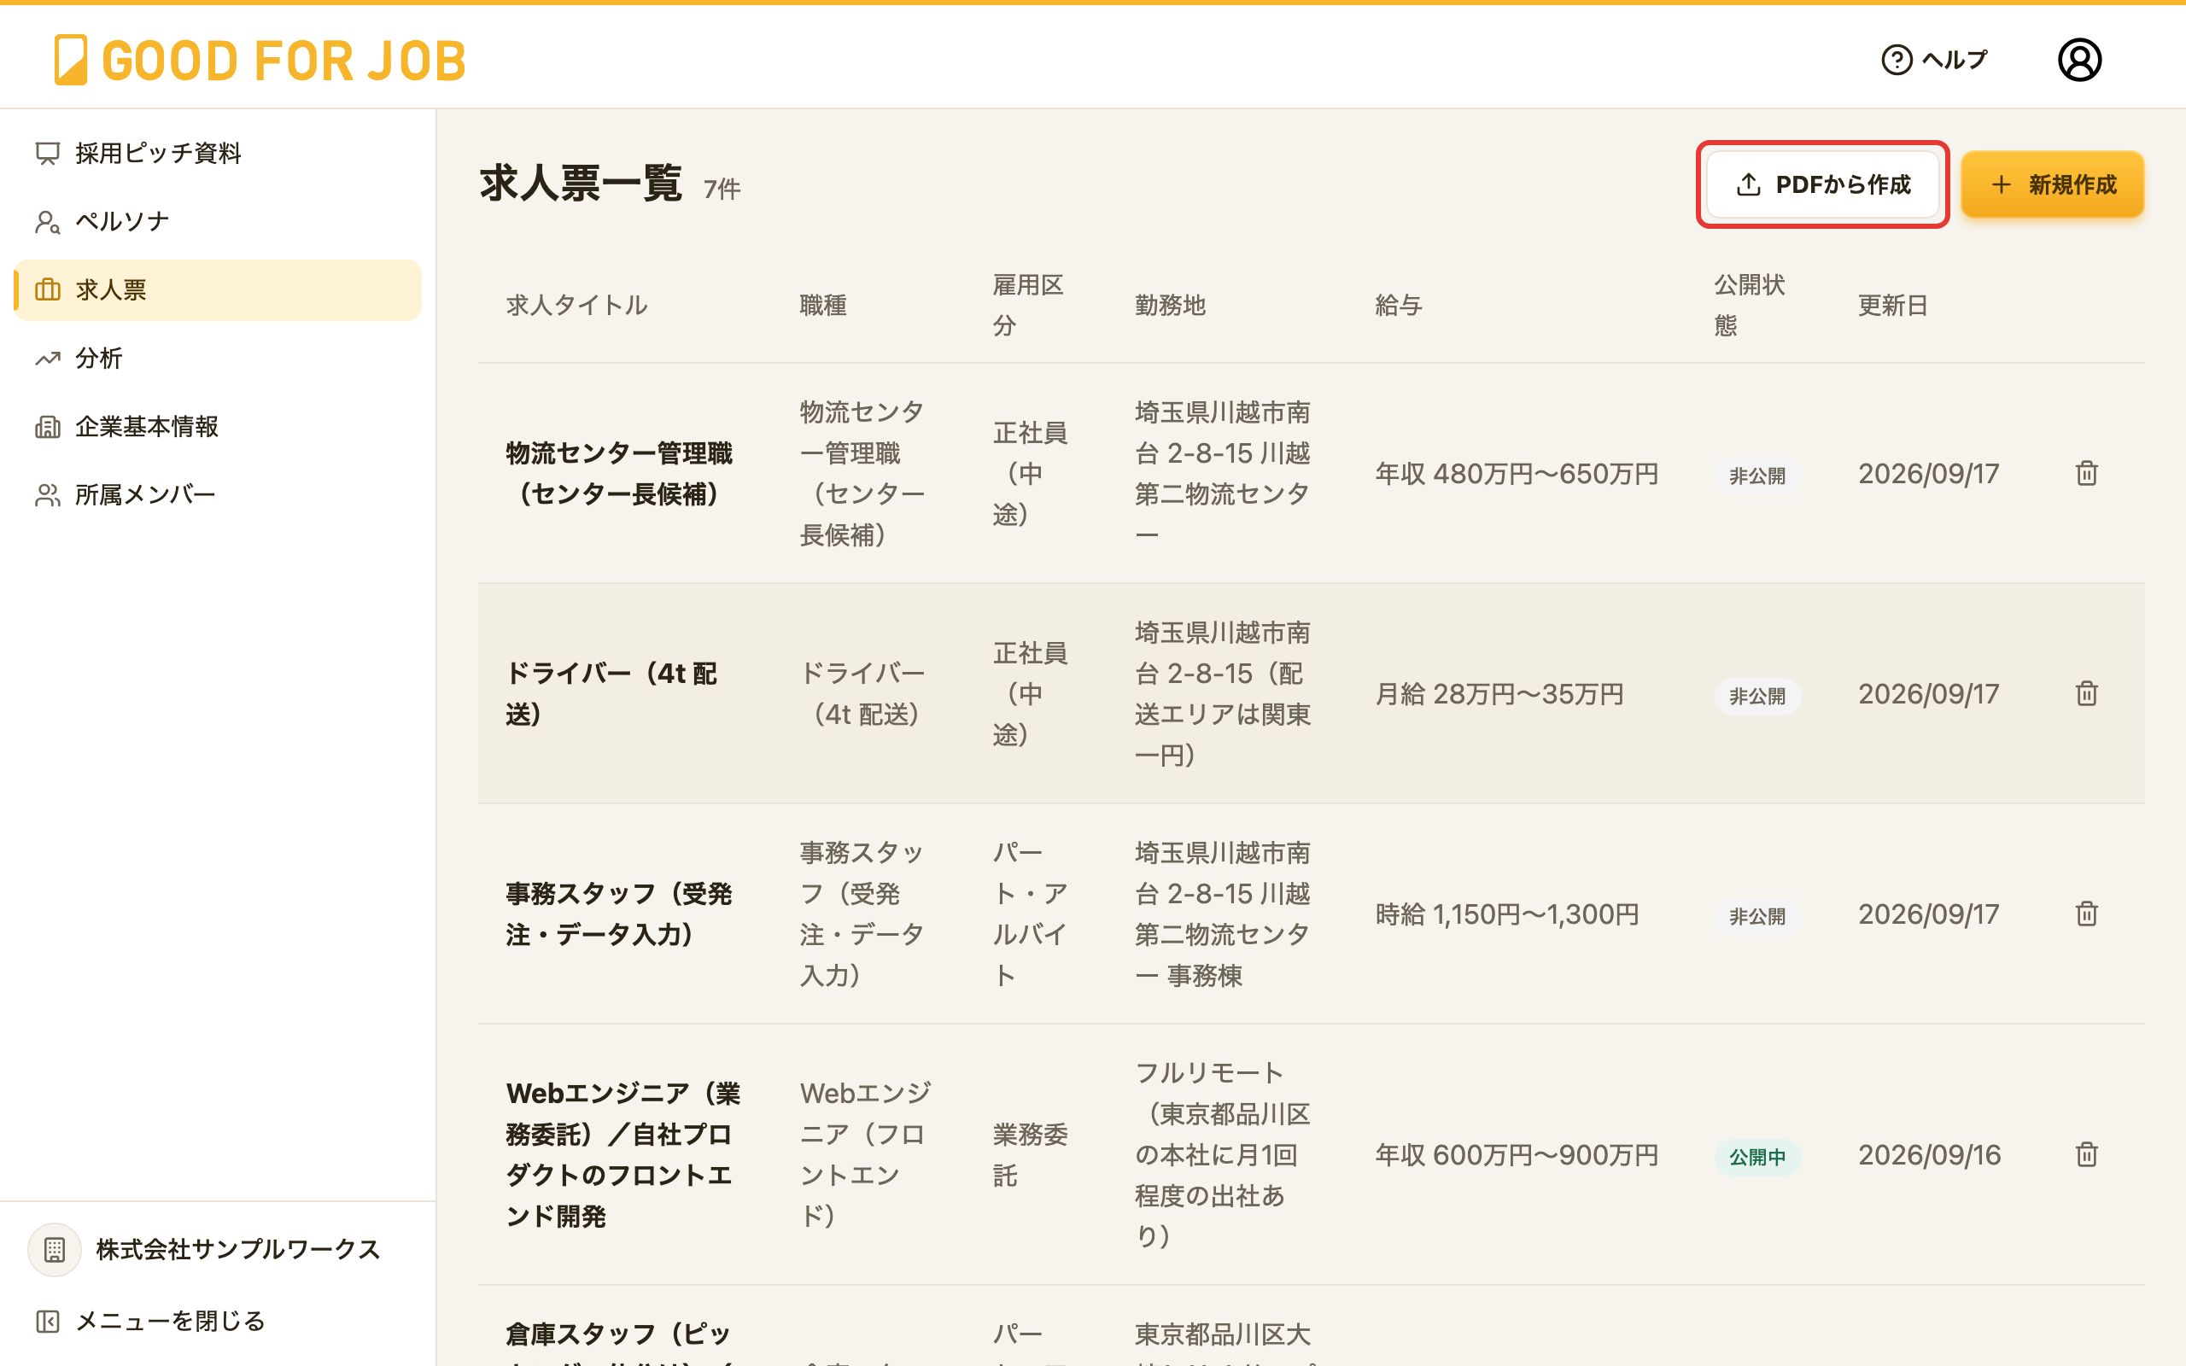Click 非公開 badge for 事務スタッフ row
Screen dimensions: 2186x1366
click(1757, 916)
